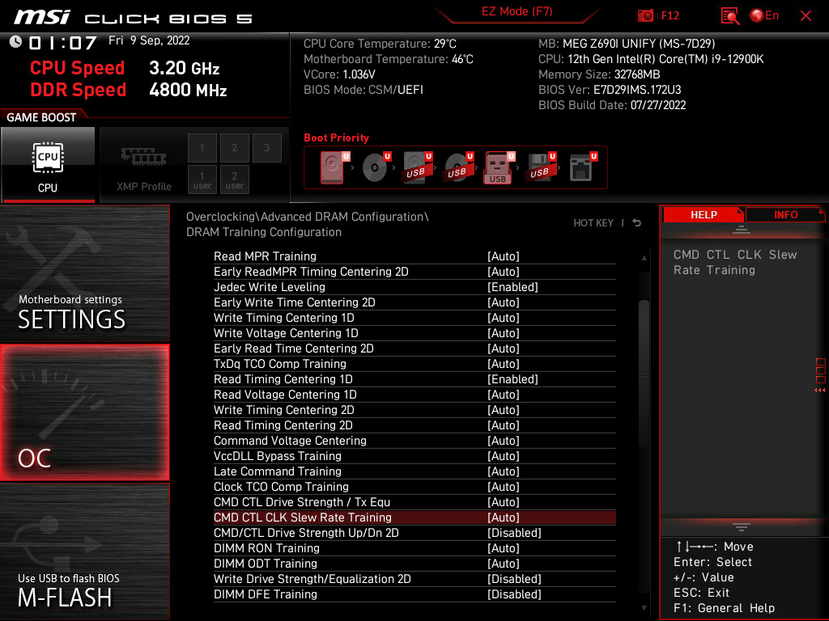The image size is (829, 621).
Task: Click the date Fri 9 Sep, 2022
Action: tap(149, 40)
